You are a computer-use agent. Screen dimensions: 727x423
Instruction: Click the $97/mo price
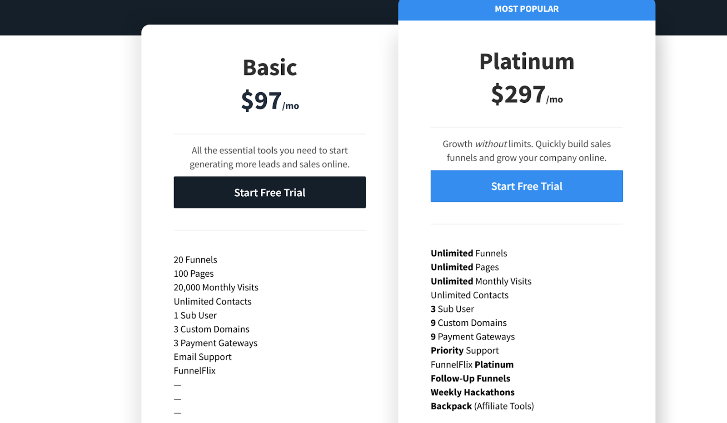(269, 101)
